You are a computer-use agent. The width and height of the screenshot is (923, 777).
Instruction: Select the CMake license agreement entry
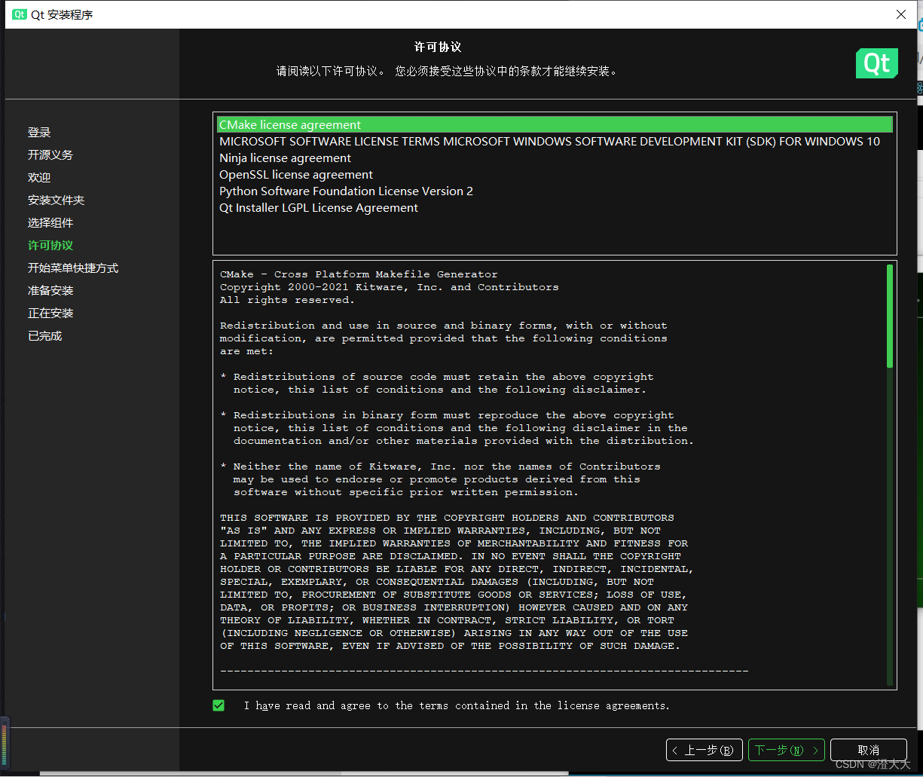(555, 125)
